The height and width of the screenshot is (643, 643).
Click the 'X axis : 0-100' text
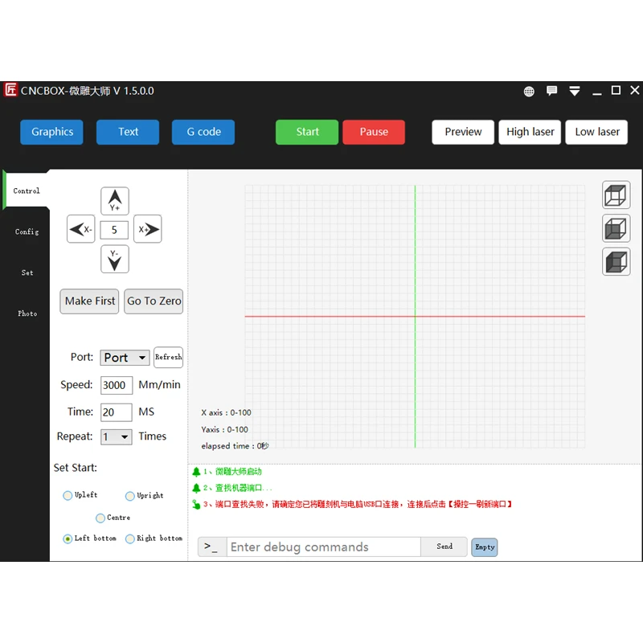point(226,412)
